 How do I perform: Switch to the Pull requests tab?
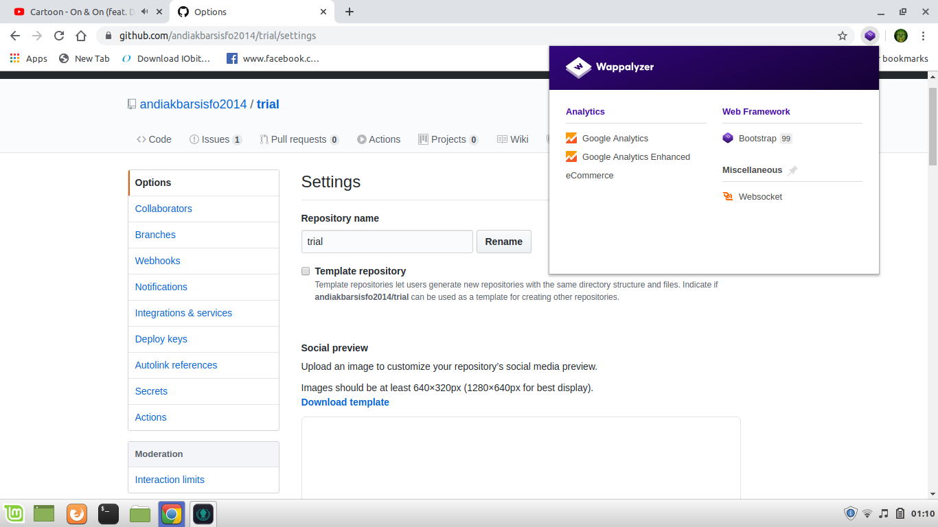(299, 139)
